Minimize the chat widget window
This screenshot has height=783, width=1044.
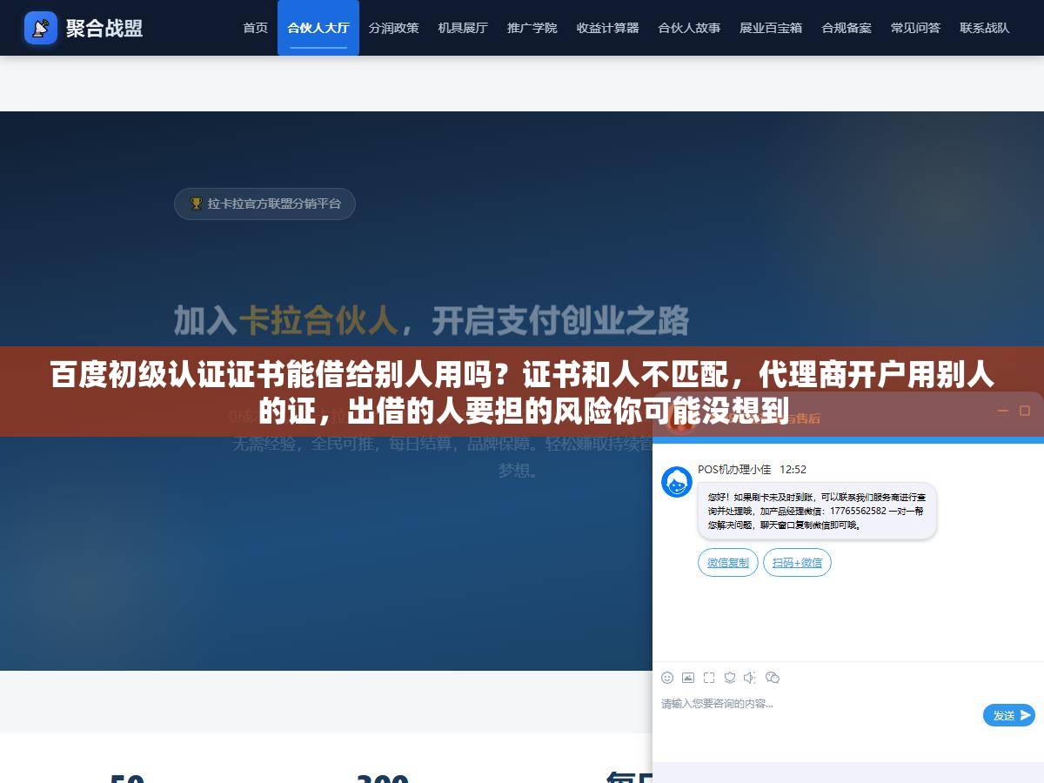(1003, 411)
